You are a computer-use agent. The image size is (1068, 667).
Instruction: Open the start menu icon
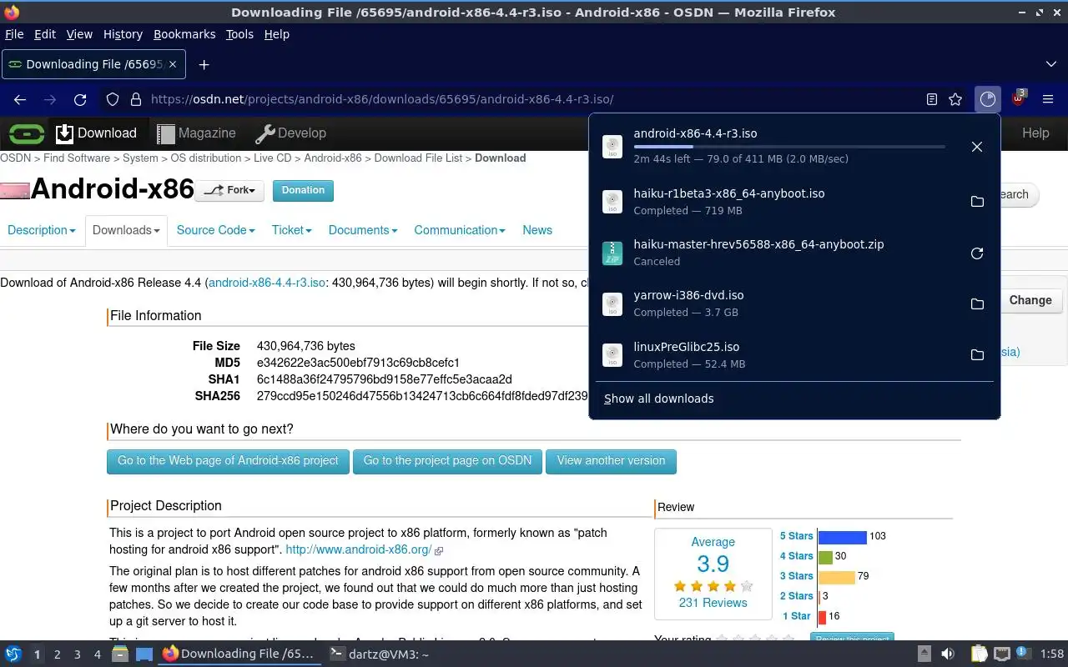point(13,654)
